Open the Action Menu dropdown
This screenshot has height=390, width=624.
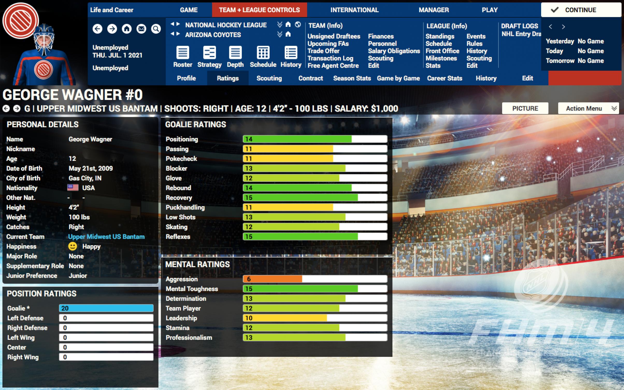tap(588, 109)
